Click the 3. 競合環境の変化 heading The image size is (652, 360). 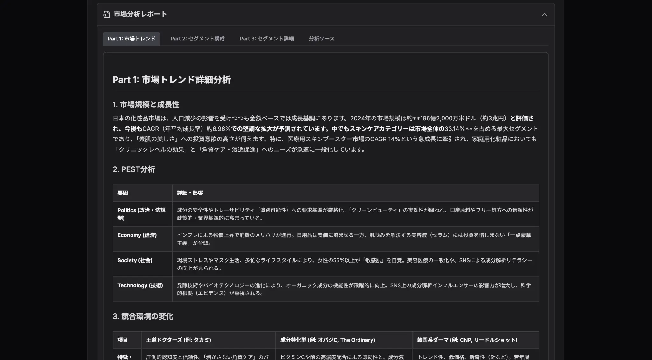pos(143,316)
